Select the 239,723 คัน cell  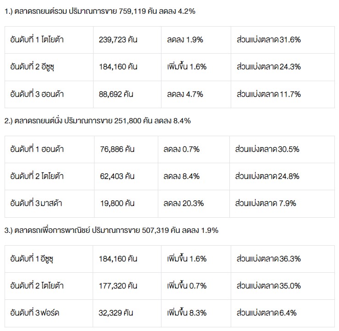pos(118,39)
